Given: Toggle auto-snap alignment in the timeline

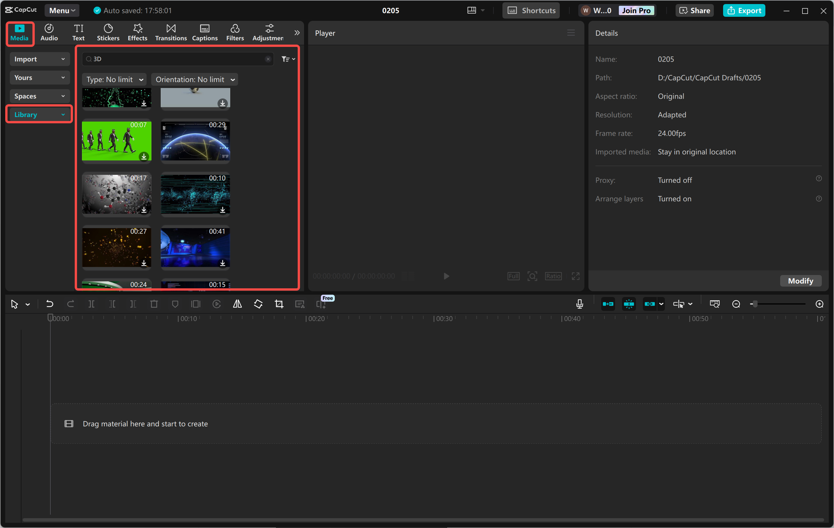Looking at the screenshot, I should point(629,304).
